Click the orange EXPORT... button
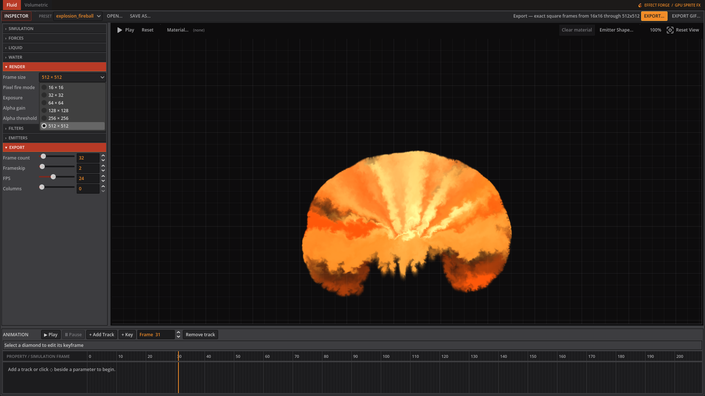705x396 pixels. 654,16
